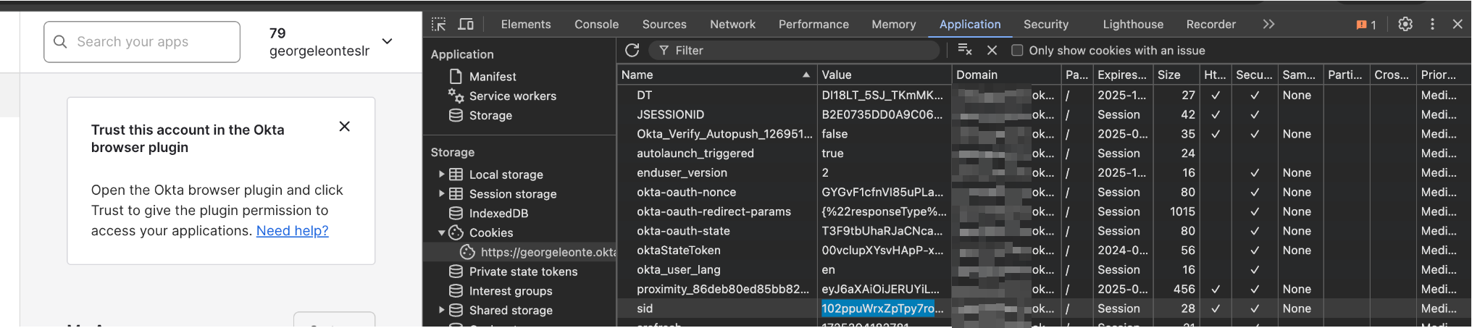This screenshot has width=1472, height=328.
Task: Sort by Expires column header
Action: pos(1122,75)
